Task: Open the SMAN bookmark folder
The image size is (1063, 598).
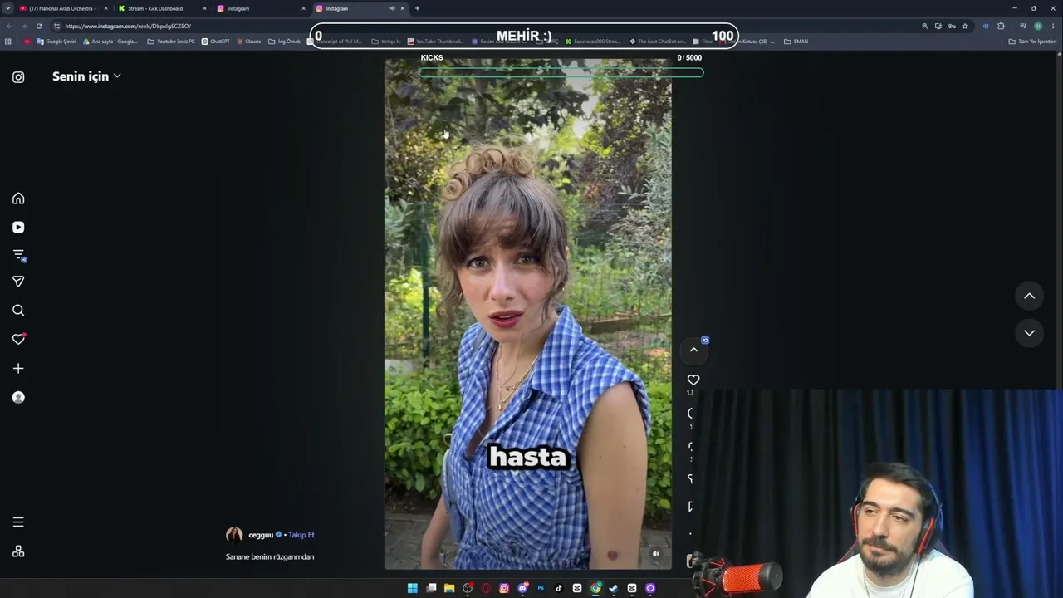Action: pos(796,41)
